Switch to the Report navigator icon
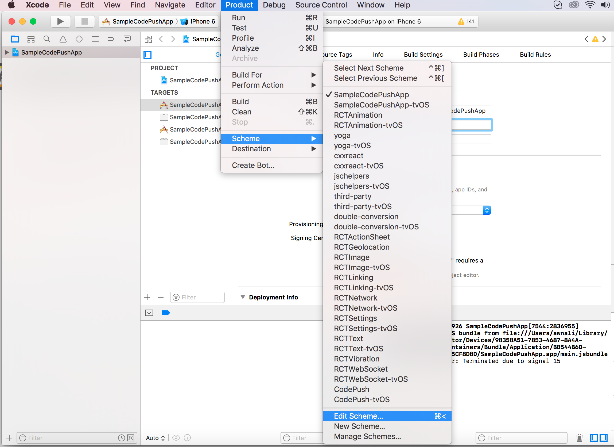 127,39
